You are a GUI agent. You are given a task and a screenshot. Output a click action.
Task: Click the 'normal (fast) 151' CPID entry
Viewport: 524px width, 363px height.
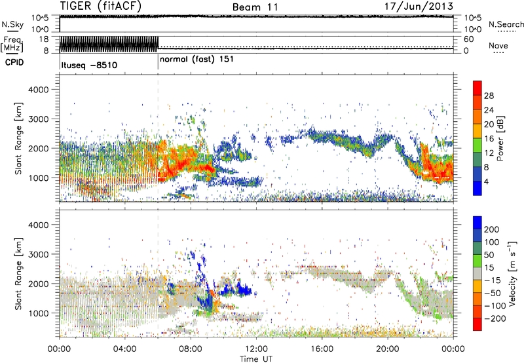196,60
